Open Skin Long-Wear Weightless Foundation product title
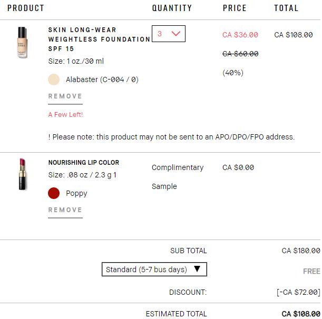 [99, 39]
